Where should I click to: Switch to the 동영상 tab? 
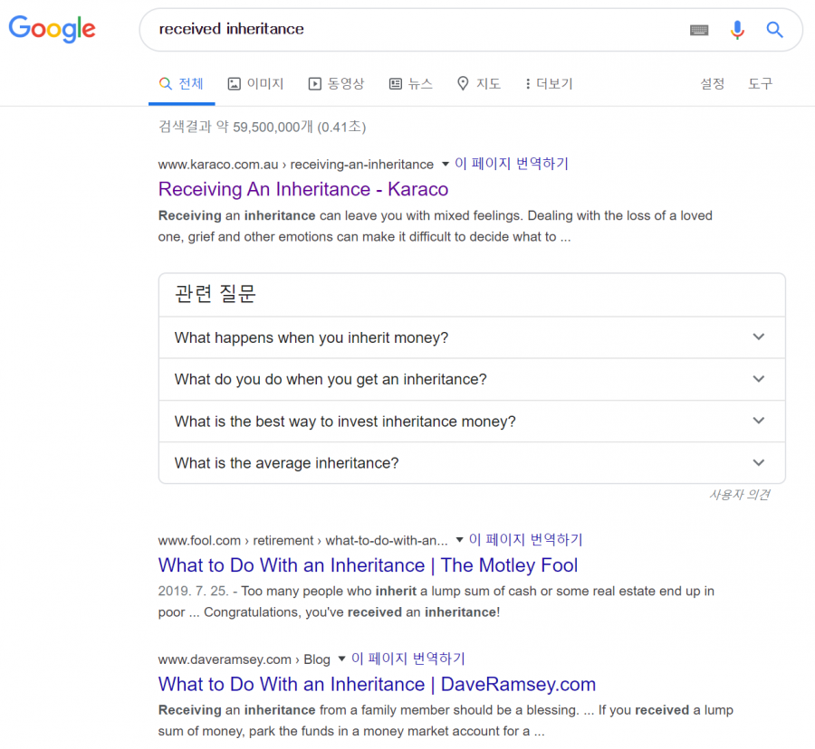[336, 83]
